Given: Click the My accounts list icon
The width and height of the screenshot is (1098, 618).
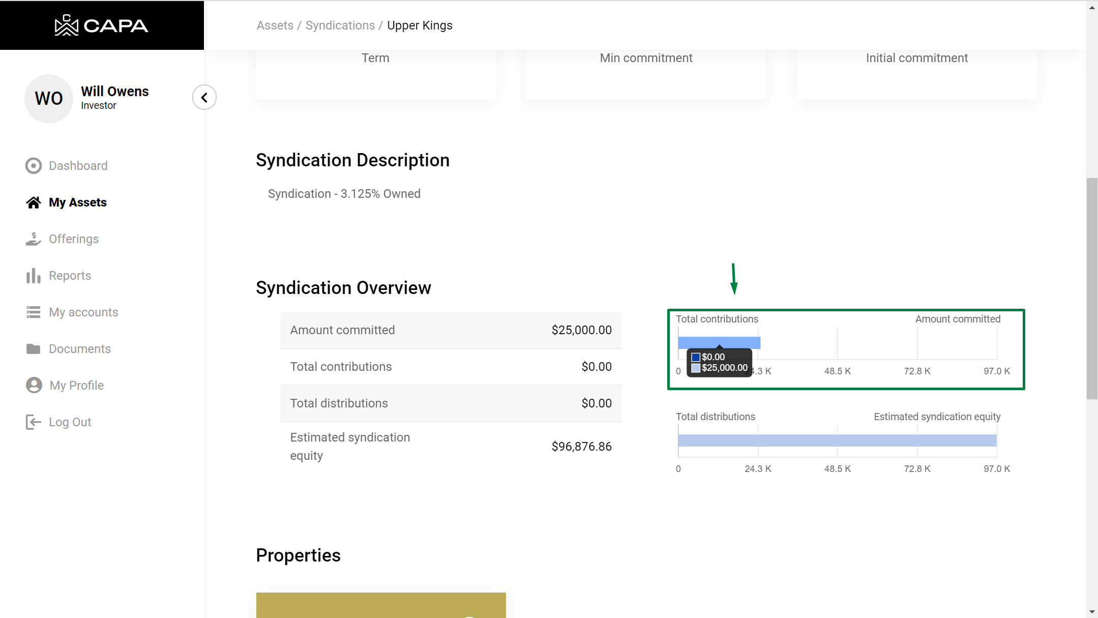Looking at the screenshot, I should tap(34, 312).
